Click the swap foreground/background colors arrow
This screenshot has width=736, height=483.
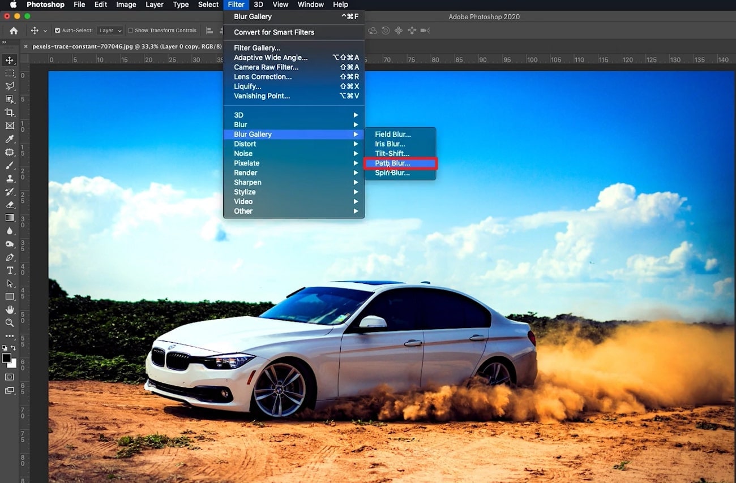click(13, 348)
